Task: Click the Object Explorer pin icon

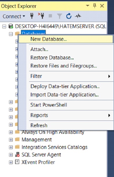Action: pyautogui.click(x=95, y=6)
